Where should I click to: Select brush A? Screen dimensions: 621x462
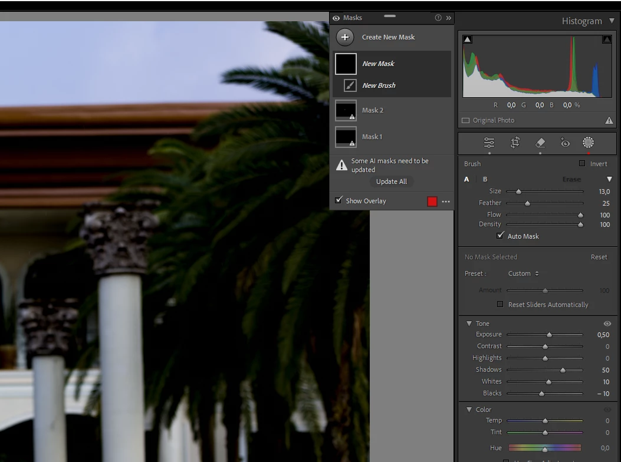(466, 179)
